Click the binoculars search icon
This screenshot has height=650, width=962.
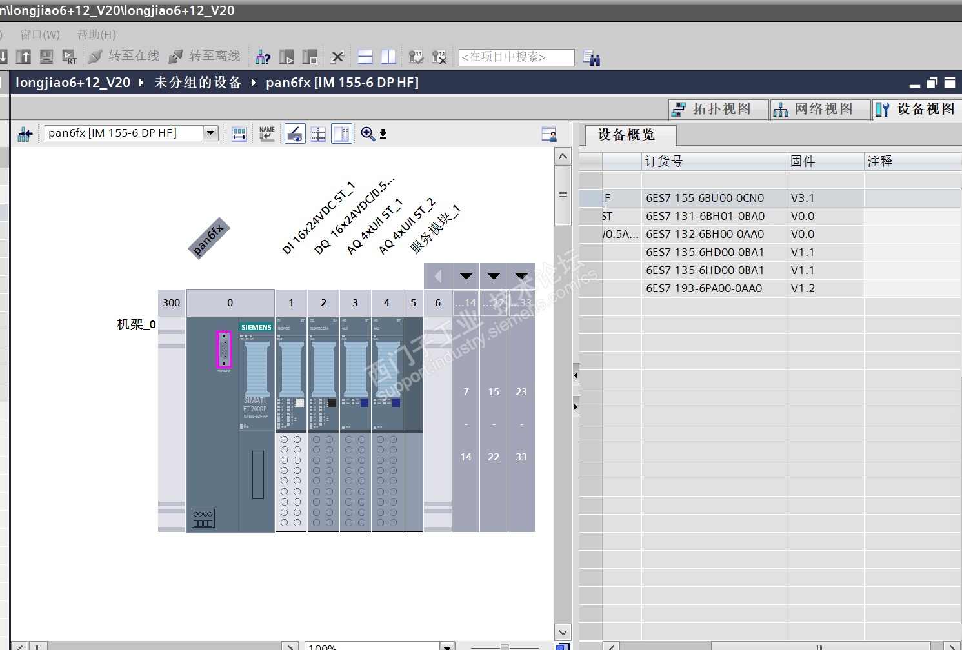(591, 58)
